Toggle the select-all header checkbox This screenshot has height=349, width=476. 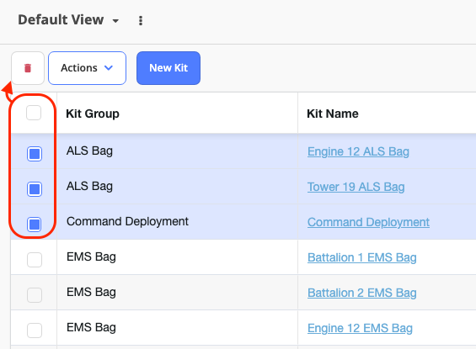coord(34,113)
